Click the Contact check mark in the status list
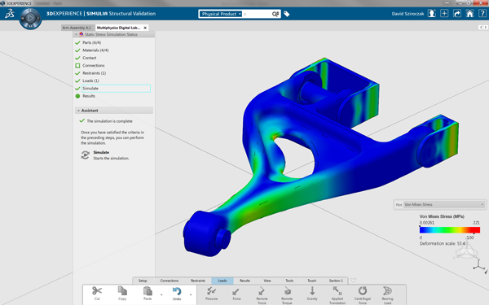Image resolution: width=489 pixels, height=305 pixels. pos(77,58)
